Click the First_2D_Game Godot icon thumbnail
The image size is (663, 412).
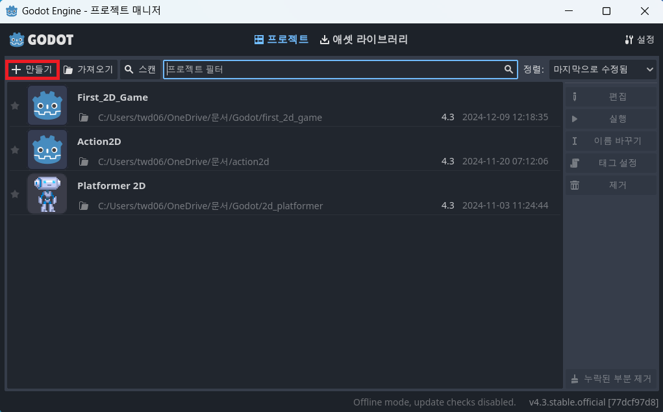pos(47,105)
